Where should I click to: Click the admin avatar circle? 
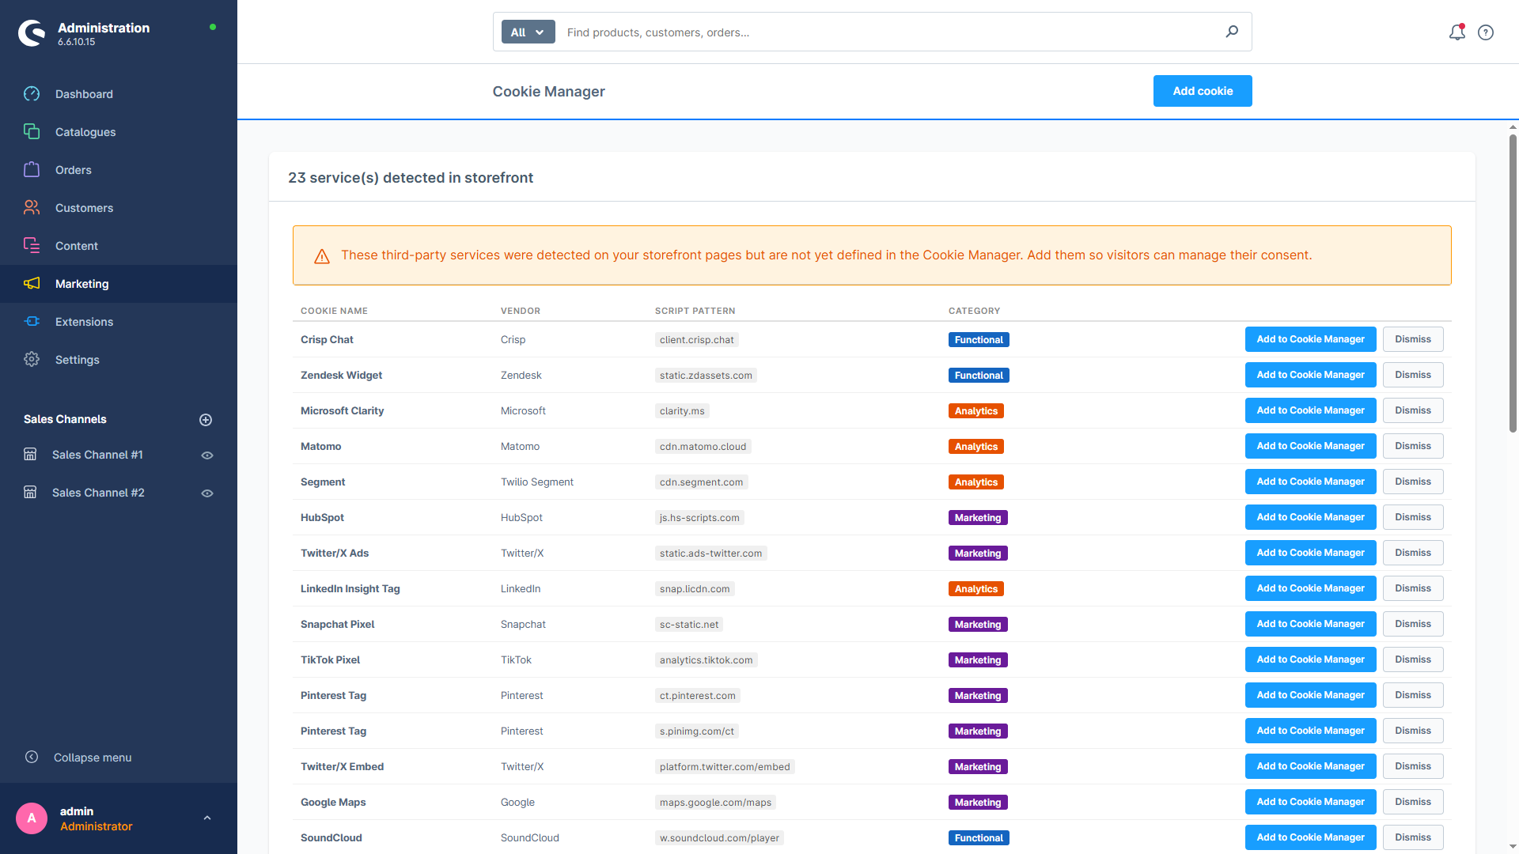[x=32, y=818]
